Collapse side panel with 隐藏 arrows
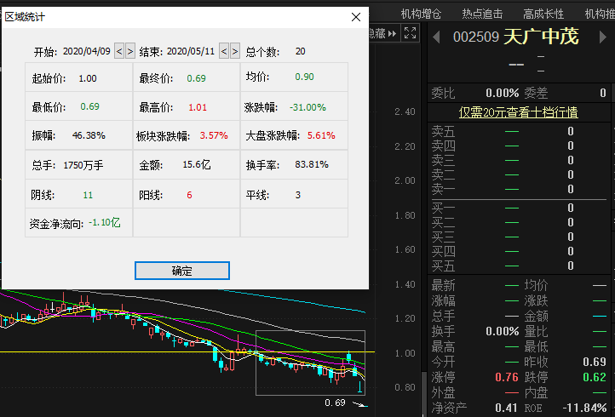The height and width of the screenshot is (417, 615). coord(382,33)
